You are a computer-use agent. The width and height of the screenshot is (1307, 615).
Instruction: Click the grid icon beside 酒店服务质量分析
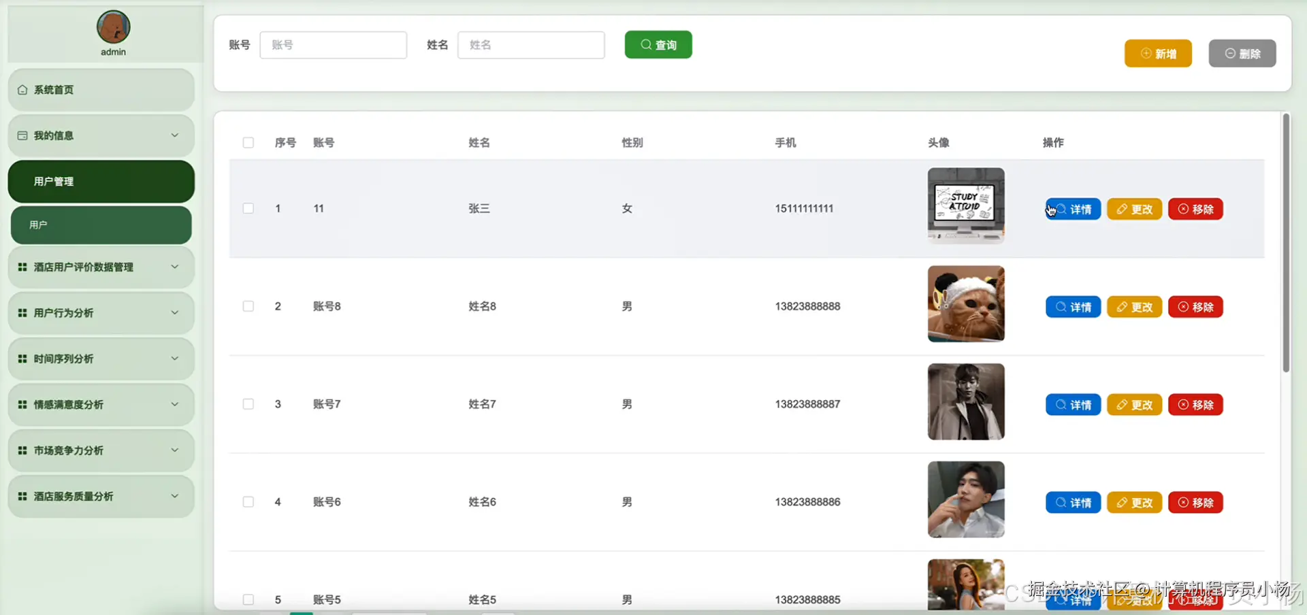pos(22,496)
